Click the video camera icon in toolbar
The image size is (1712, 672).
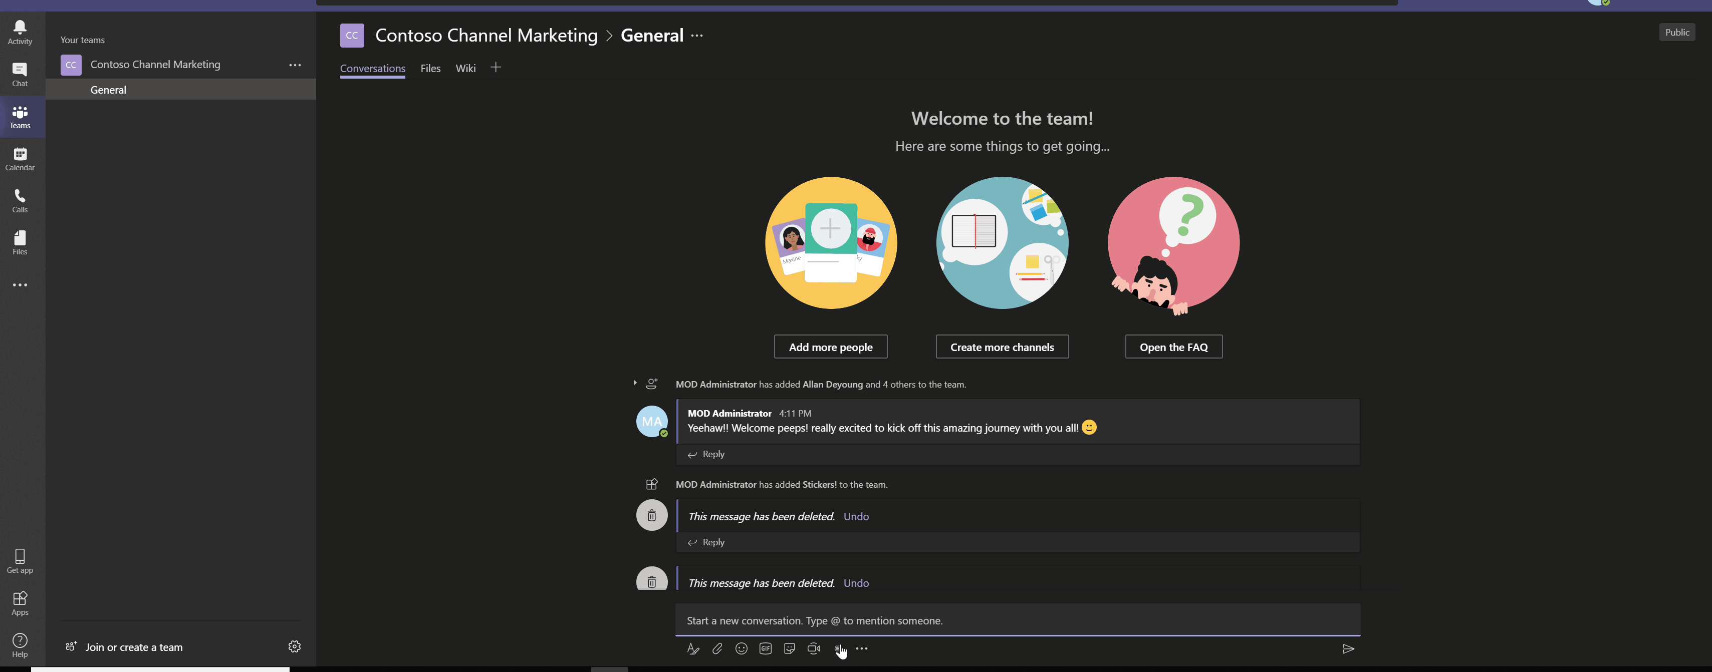click(814, 649)
